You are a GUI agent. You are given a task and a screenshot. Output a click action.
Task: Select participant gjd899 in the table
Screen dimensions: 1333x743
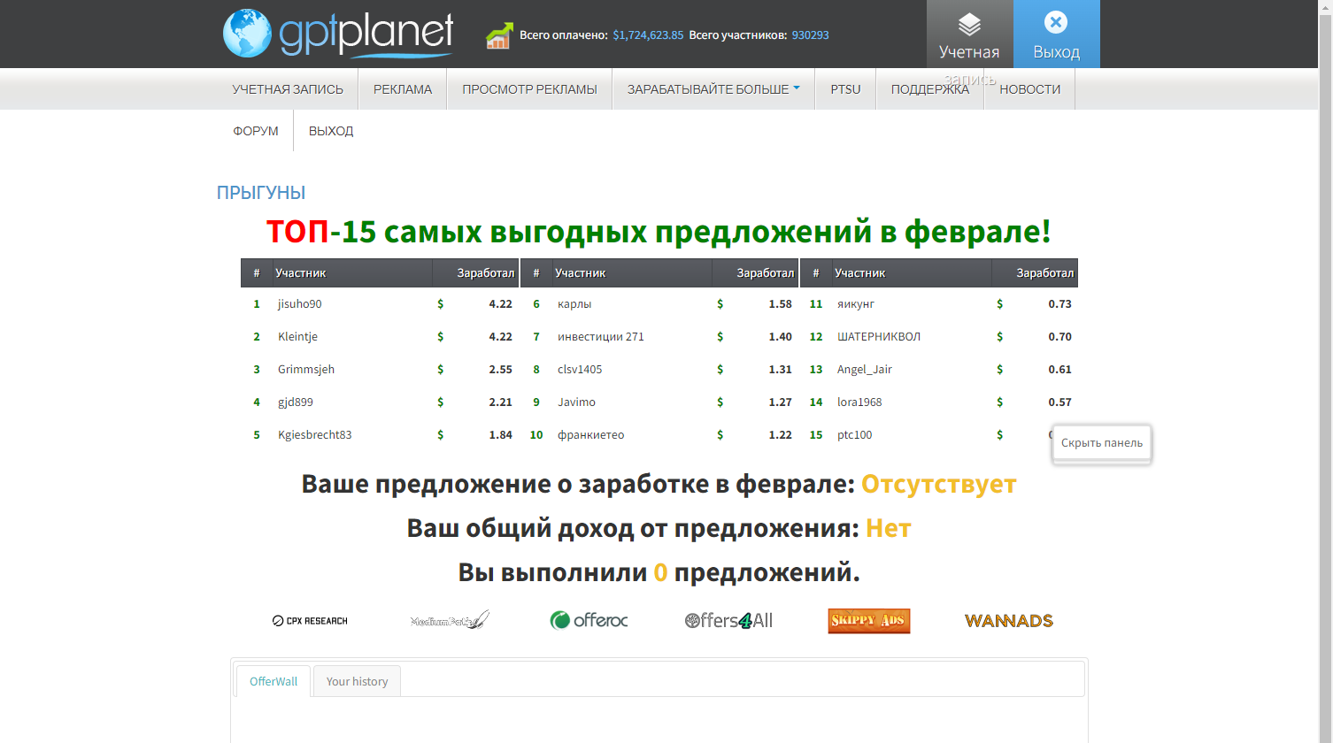(296, 402)
